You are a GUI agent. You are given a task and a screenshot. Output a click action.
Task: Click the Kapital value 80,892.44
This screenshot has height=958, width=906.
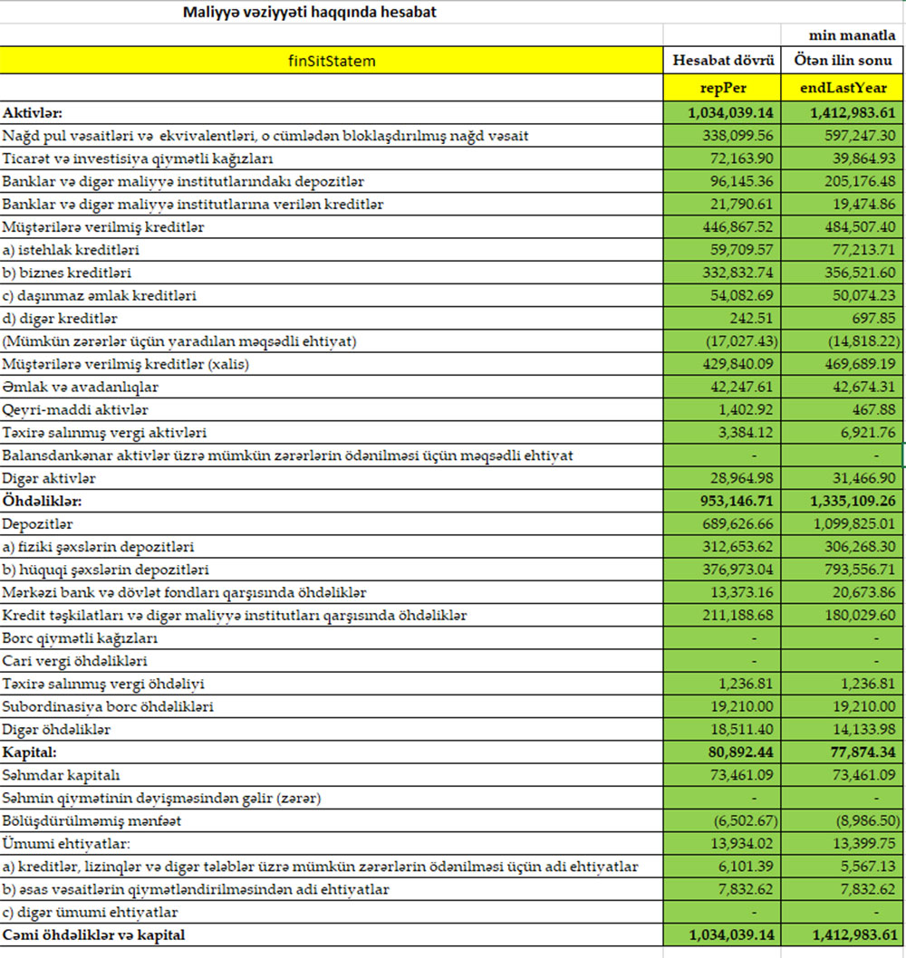coord(722,752)
